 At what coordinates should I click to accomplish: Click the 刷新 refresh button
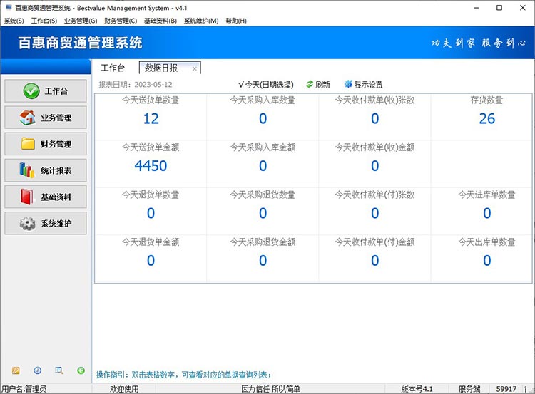318,85
